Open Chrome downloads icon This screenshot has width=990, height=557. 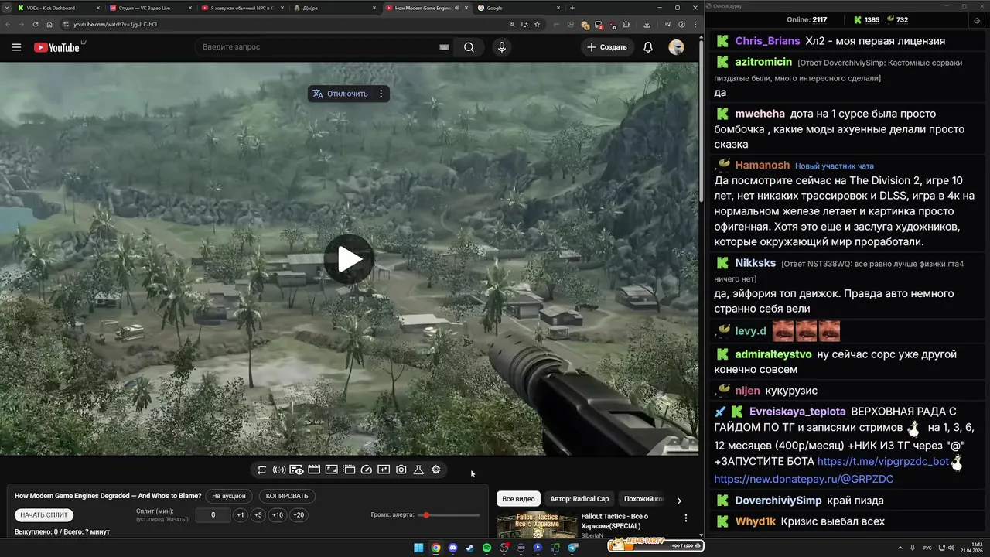pyautogui.click(x=647, y=24)
